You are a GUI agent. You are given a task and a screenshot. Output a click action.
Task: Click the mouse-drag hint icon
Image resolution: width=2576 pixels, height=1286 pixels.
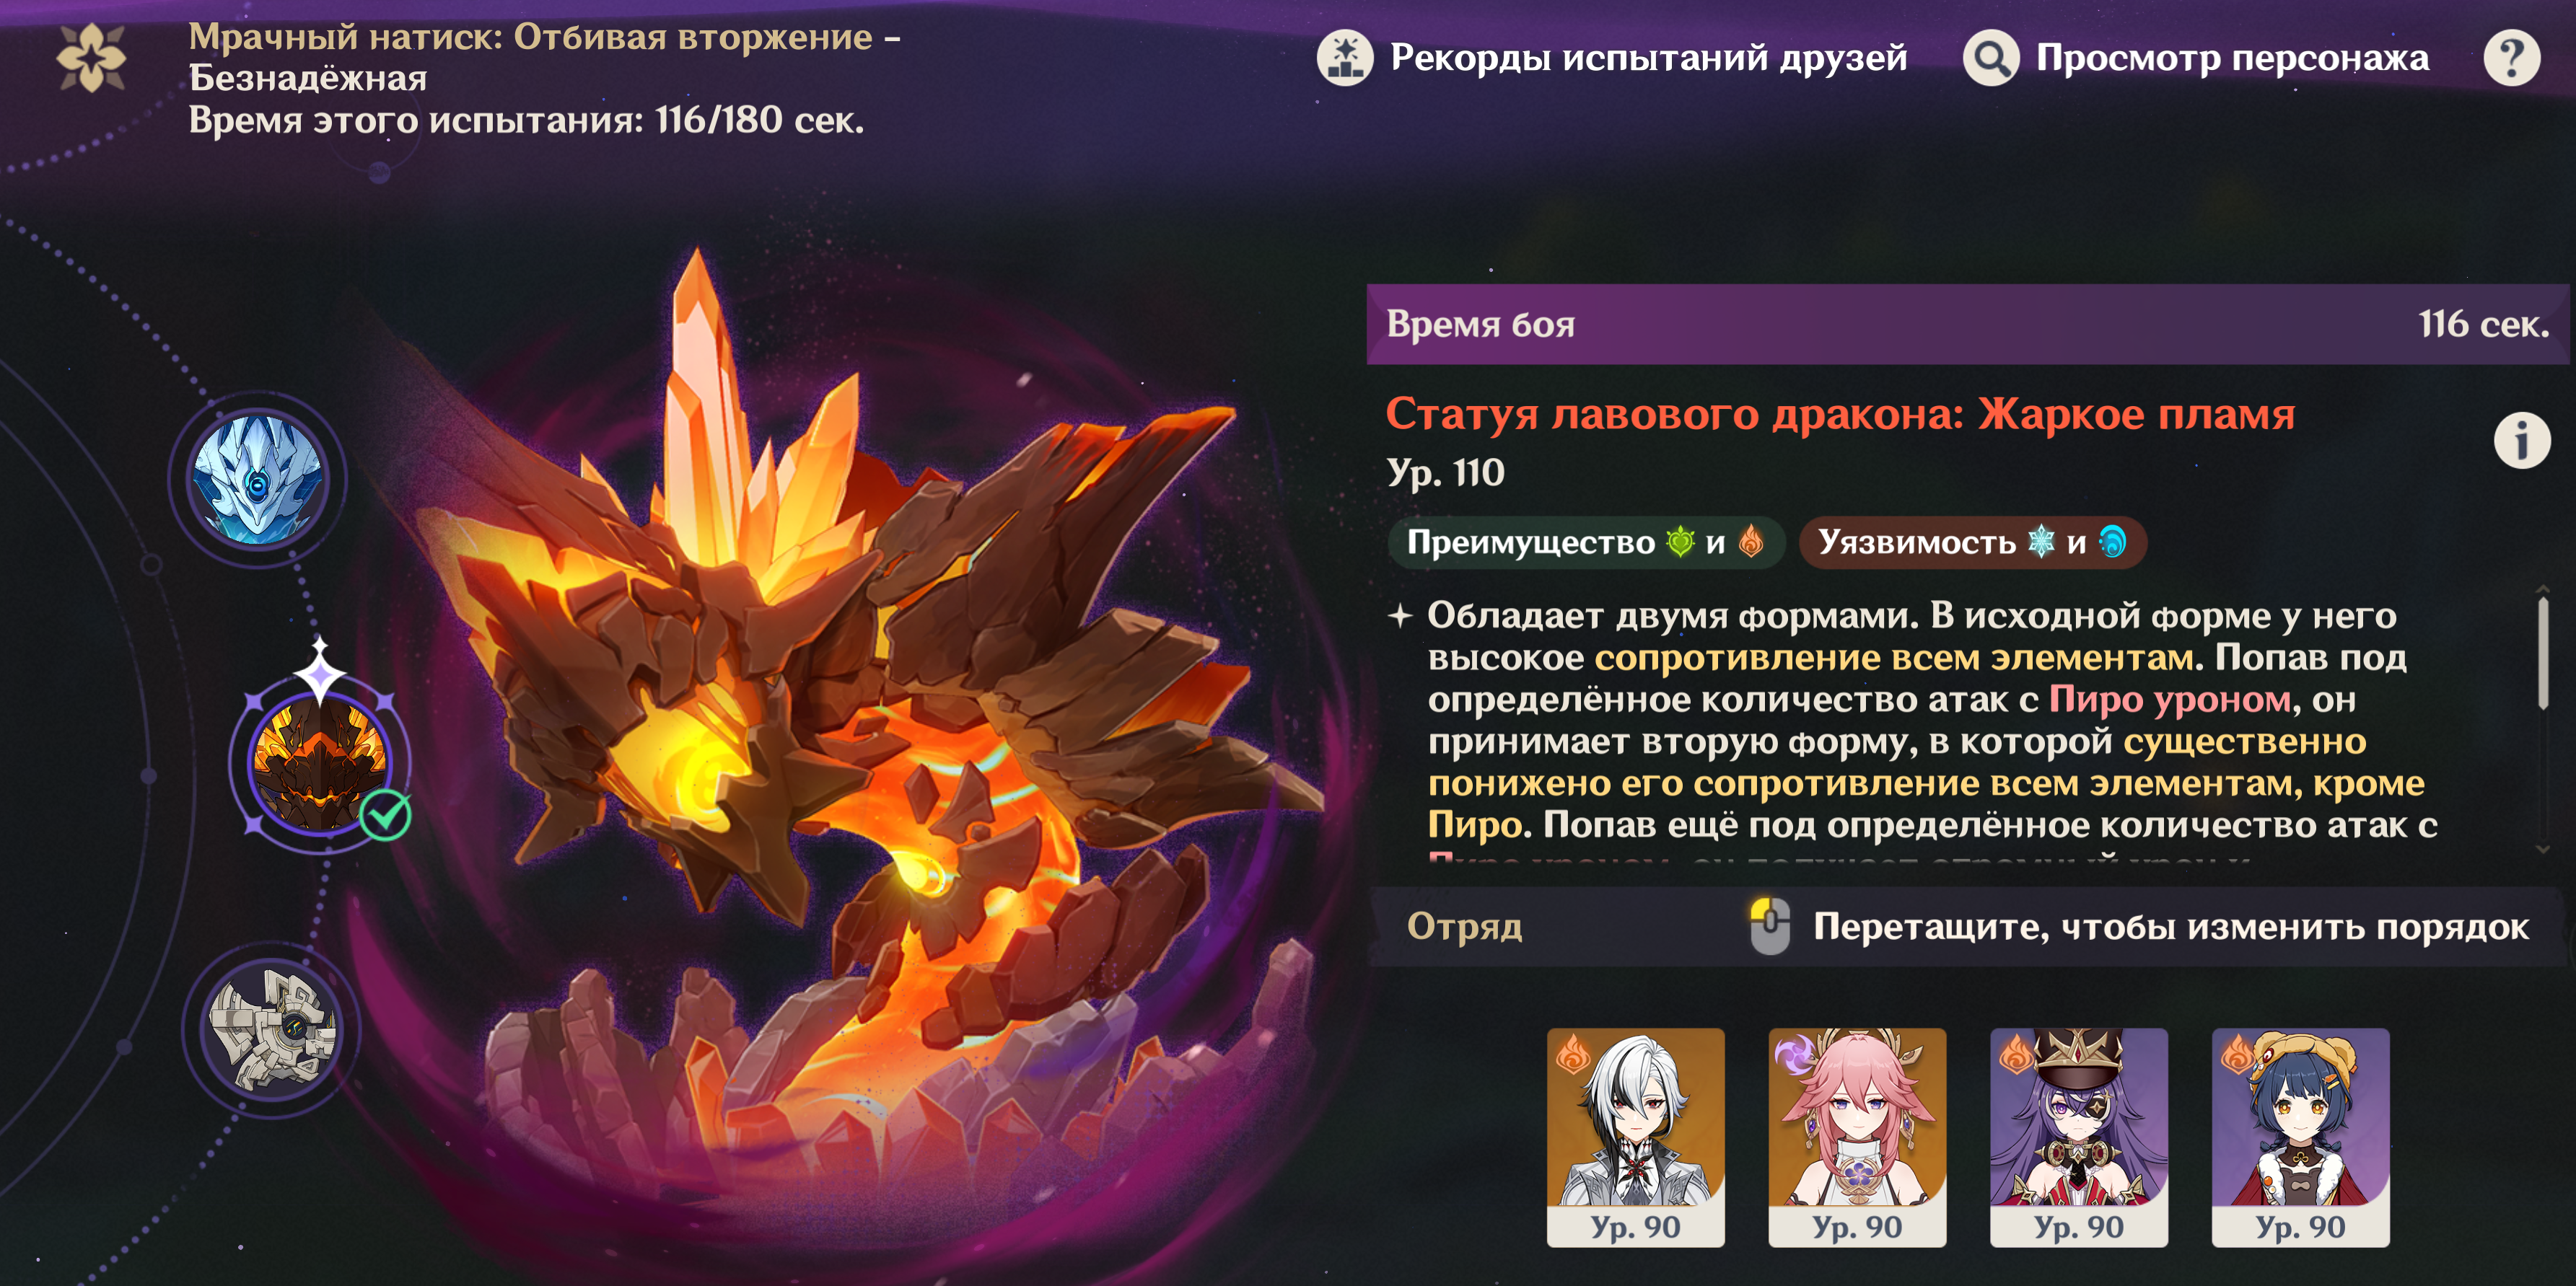pyautogui.click(x=1769, y=926)
